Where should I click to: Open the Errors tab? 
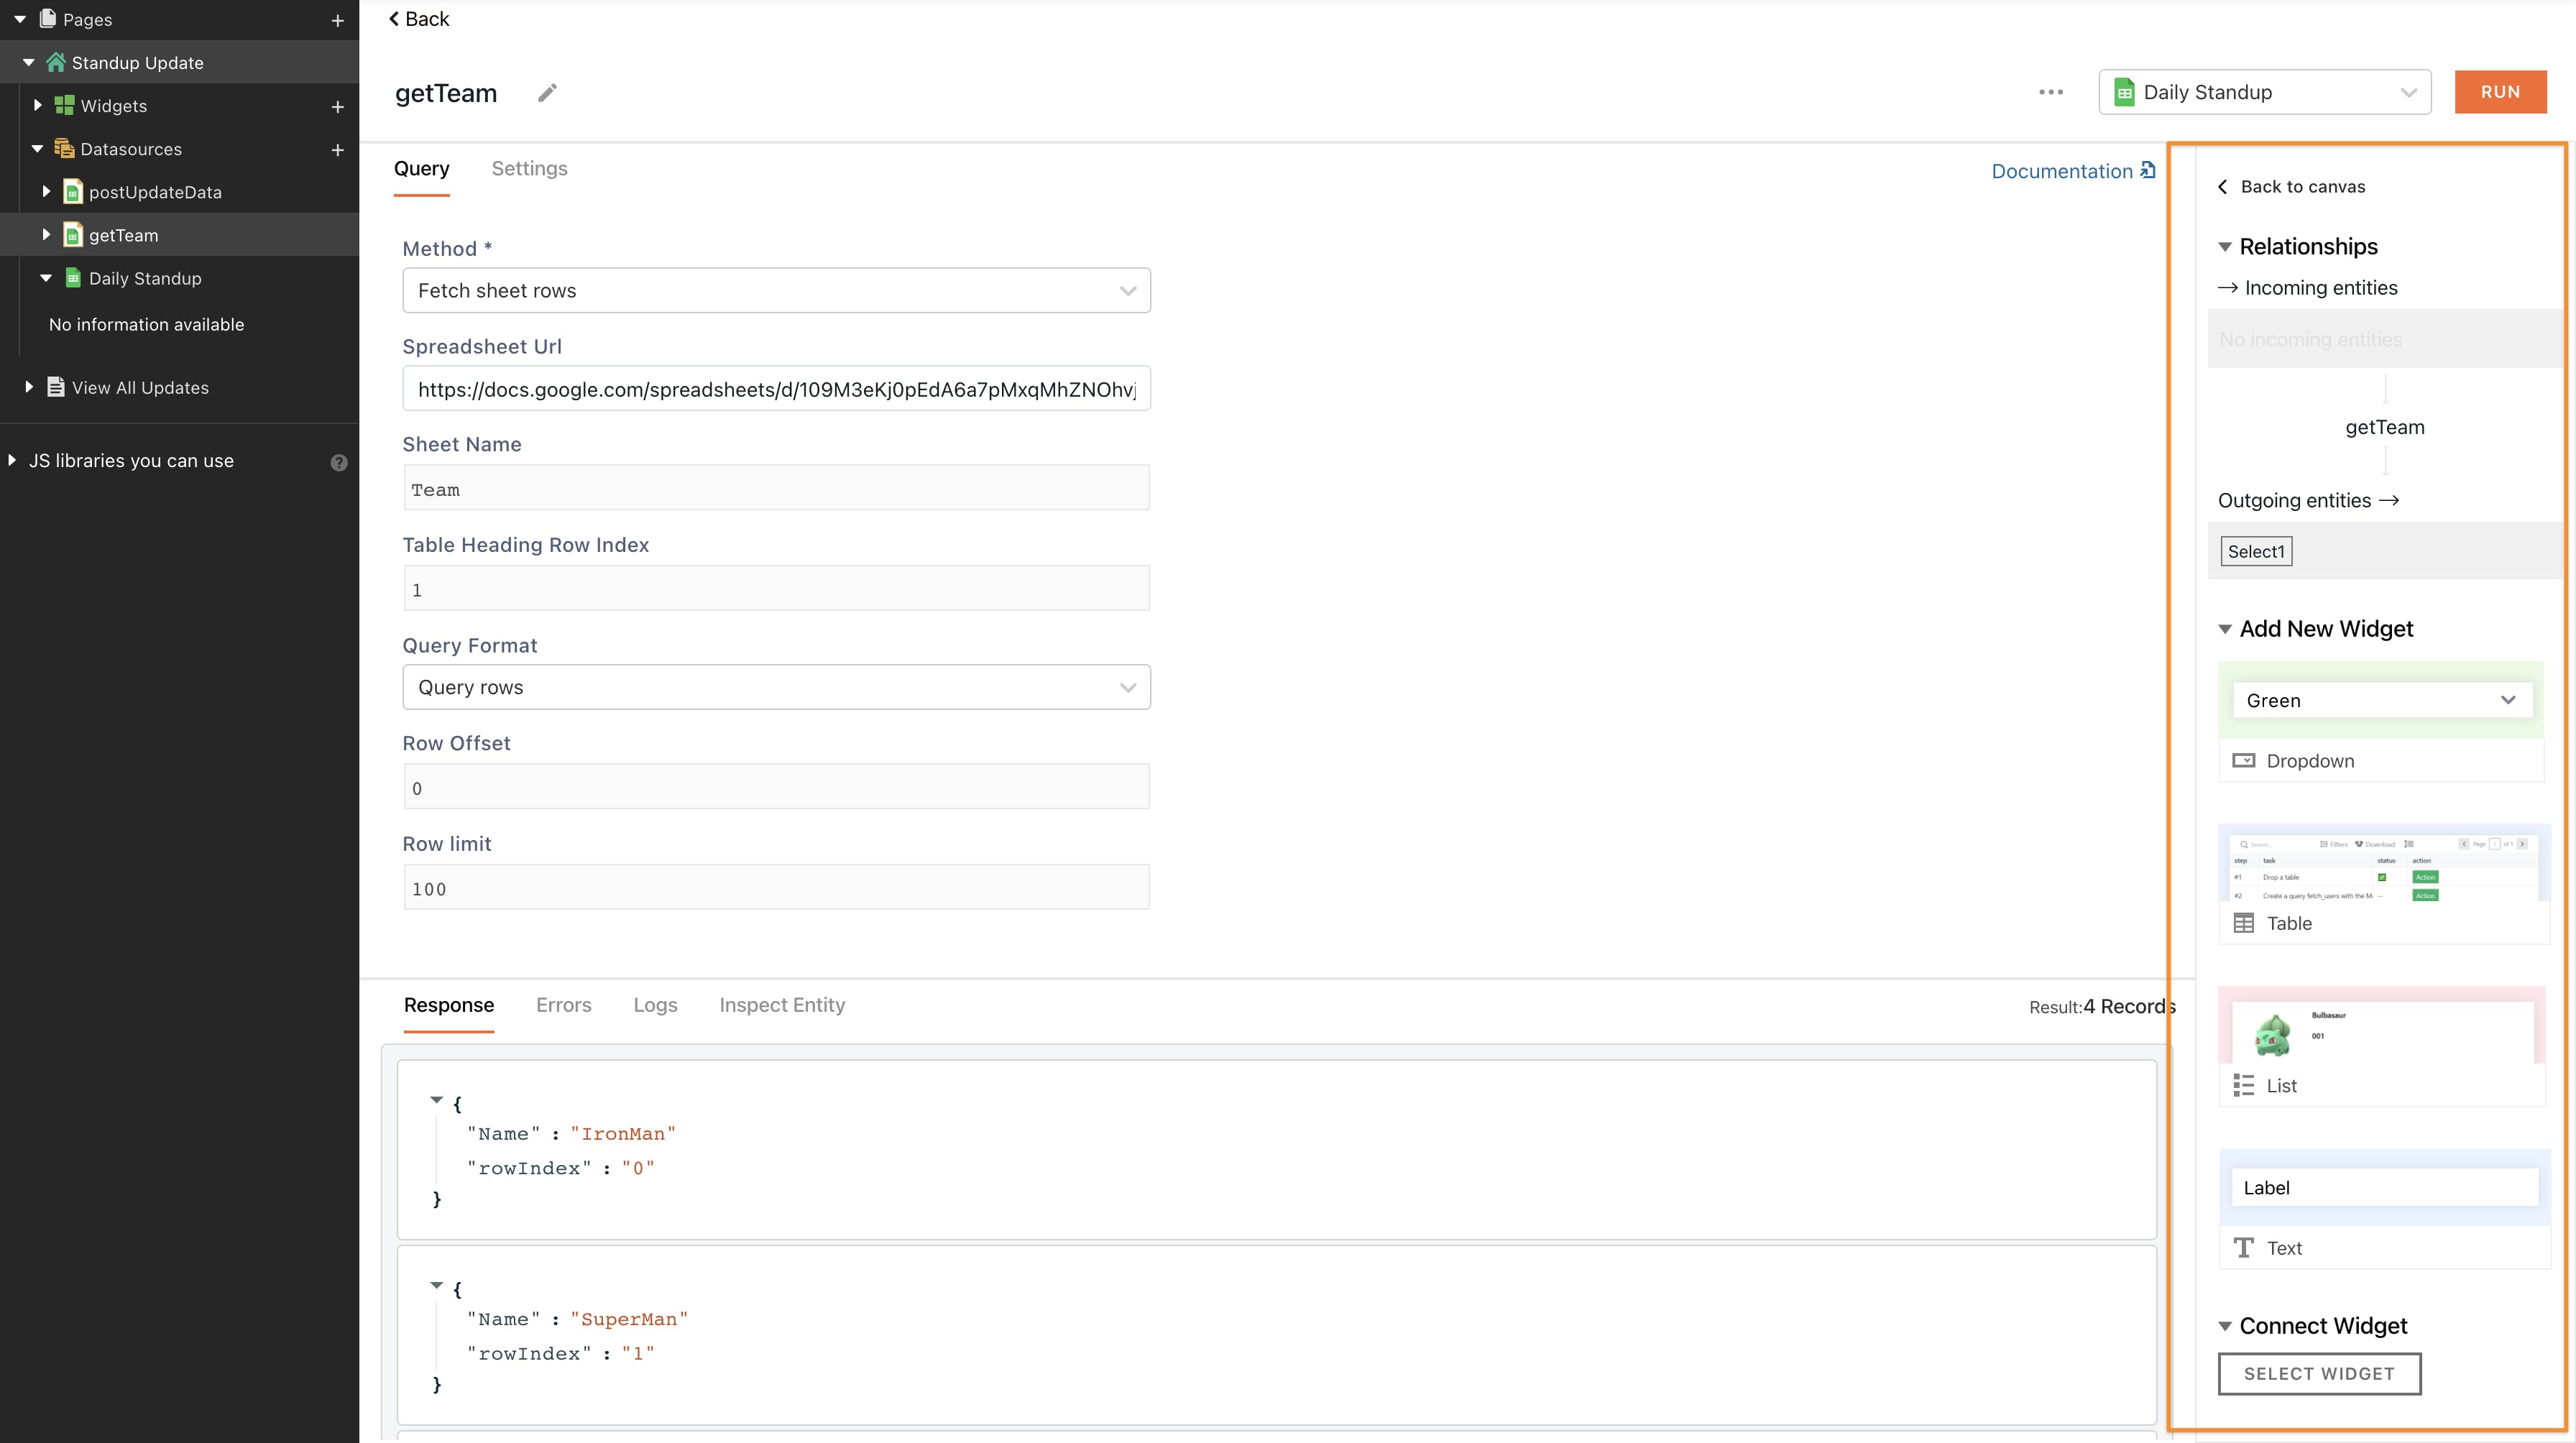pyautogui.click(x=563, y=1005)
